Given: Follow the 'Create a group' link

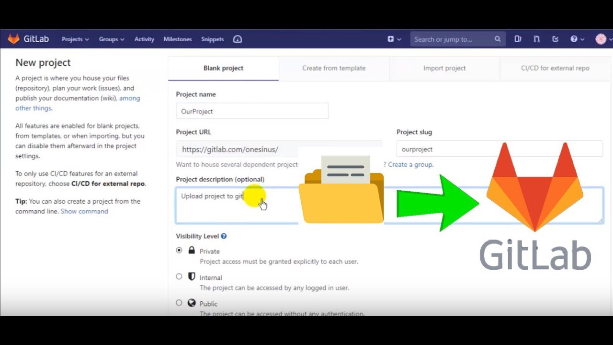Looking at the screenshot, I should pyautogui.click(x=410, y=164).
